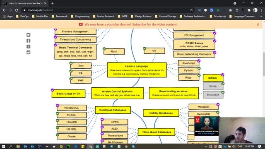Open the Basic Usage of Git node

[x=69, y=94]
